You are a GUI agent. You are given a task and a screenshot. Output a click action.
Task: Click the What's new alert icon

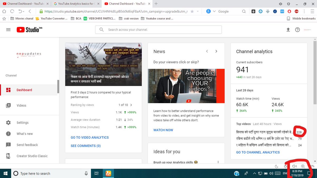coord(8,134)
